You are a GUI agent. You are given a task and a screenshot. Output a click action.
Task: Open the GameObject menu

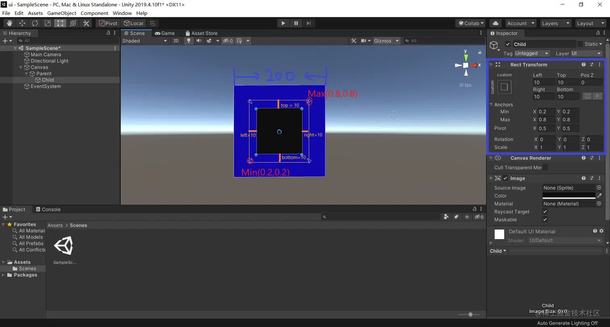pyautogui.click(x=62, y=13)
